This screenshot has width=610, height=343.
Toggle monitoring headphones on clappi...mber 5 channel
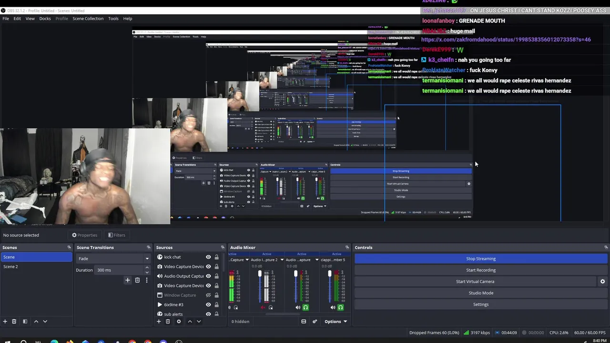pos(340,308)
